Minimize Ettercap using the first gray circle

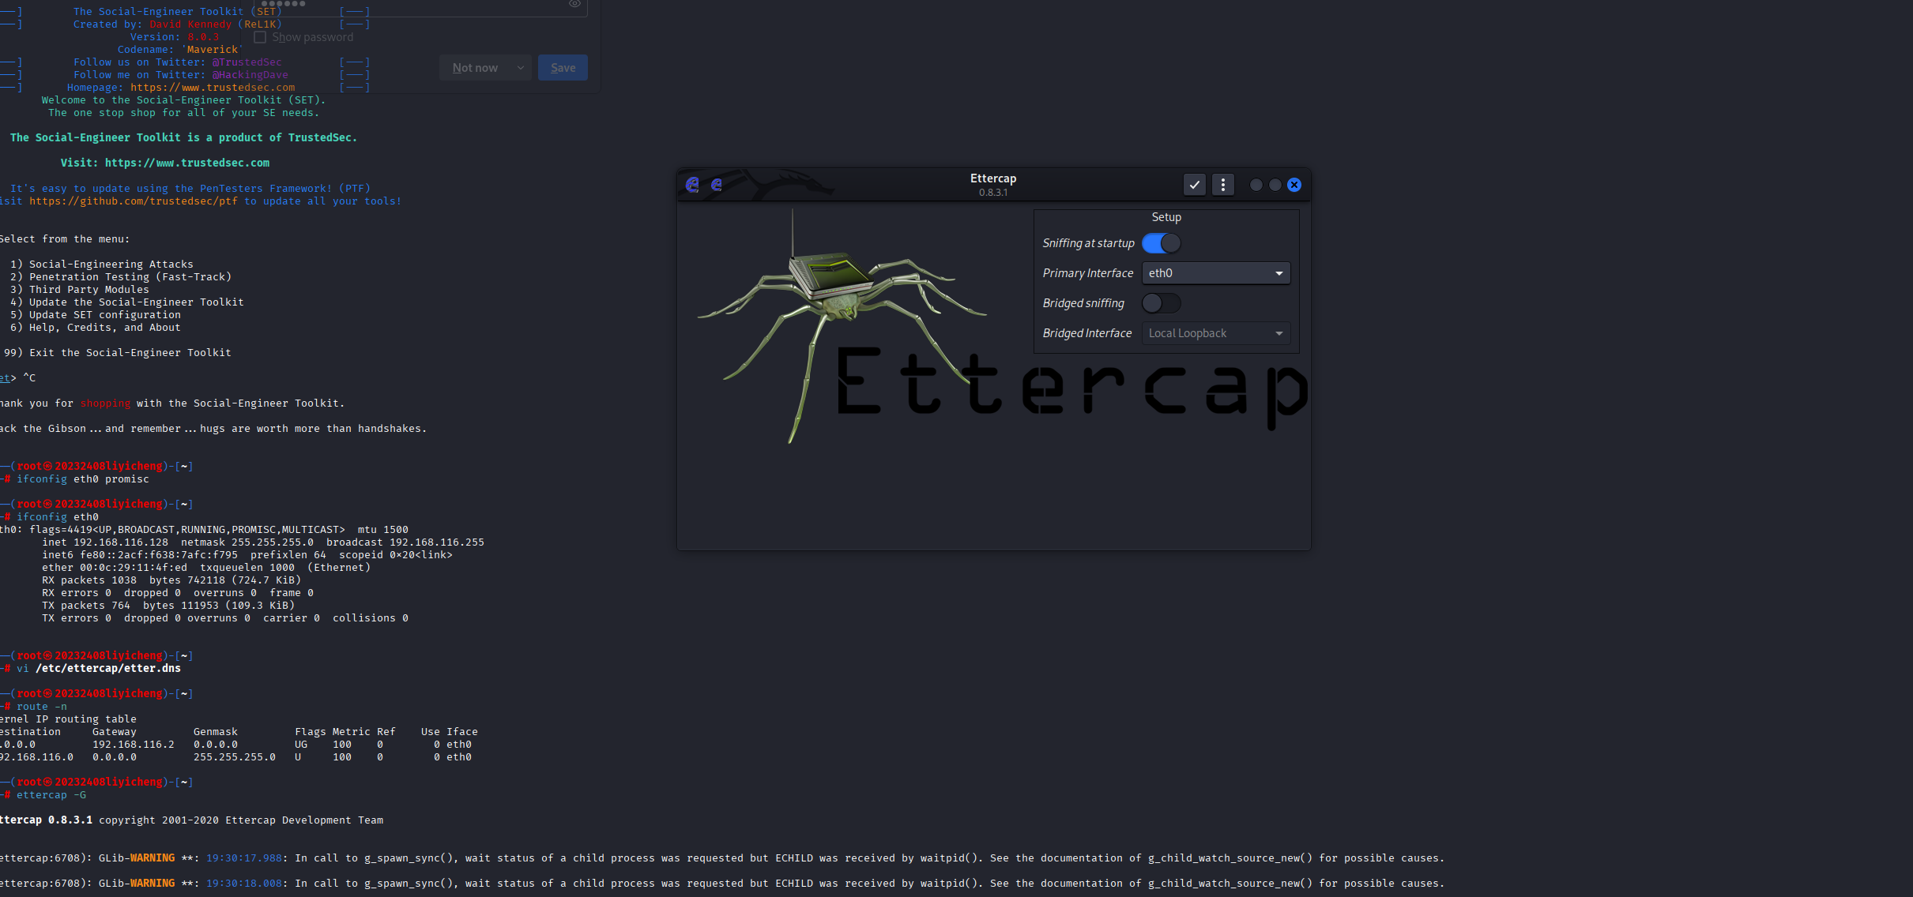click(1256, 185)
